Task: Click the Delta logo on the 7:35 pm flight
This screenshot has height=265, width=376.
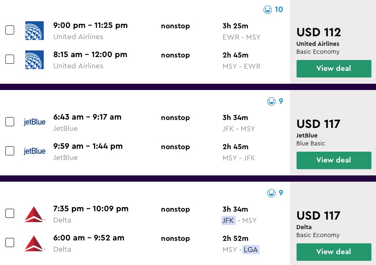Action: coord(35,214)
